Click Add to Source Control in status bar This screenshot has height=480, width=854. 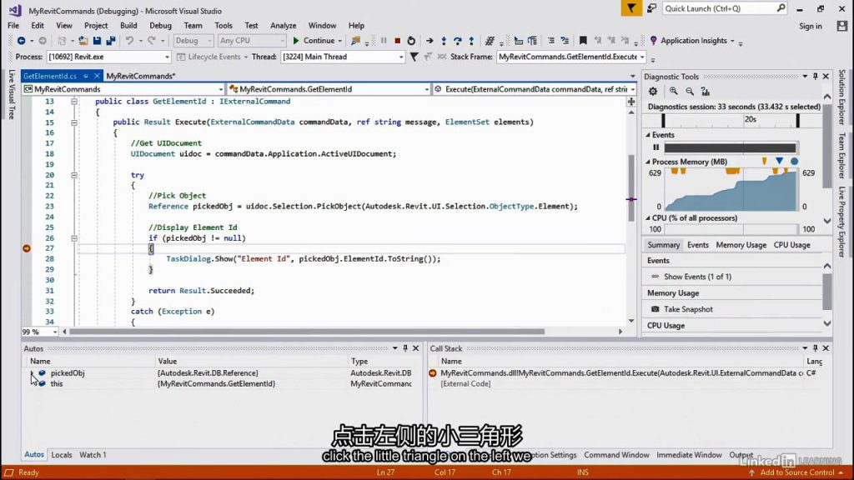click(796, 472)
